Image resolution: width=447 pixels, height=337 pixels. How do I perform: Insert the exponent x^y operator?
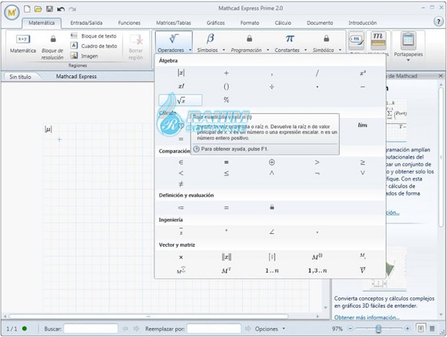[363, 73]
